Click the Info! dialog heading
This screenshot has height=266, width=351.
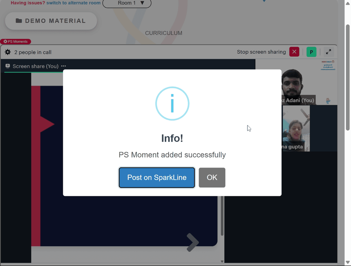coord(172,138)
